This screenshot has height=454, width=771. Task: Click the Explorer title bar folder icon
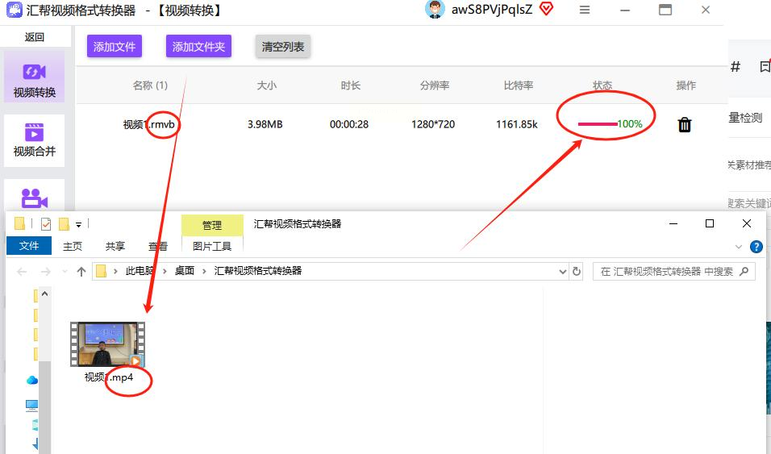(x=19, y=224)
